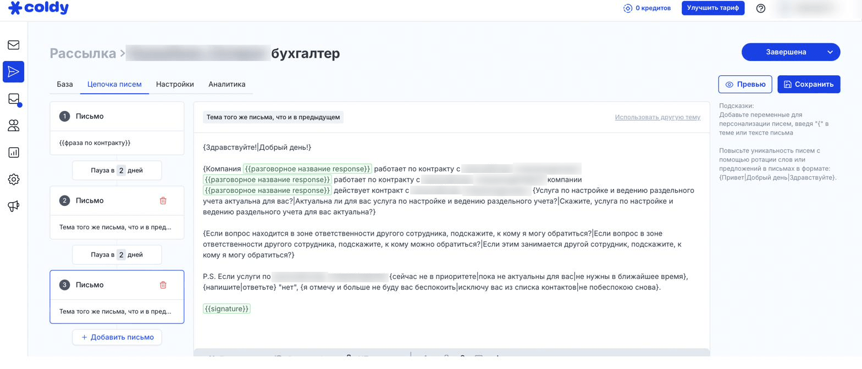Open the analytics chart sidebar icon
The height and width of the screenshot is (369, 862).
pos(14,153)
